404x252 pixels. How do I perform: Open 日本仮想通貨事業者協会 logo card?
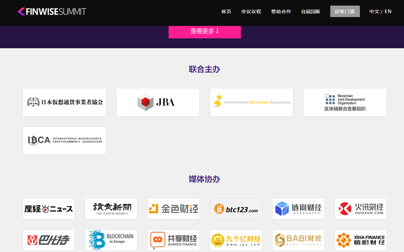coord(64,102)
